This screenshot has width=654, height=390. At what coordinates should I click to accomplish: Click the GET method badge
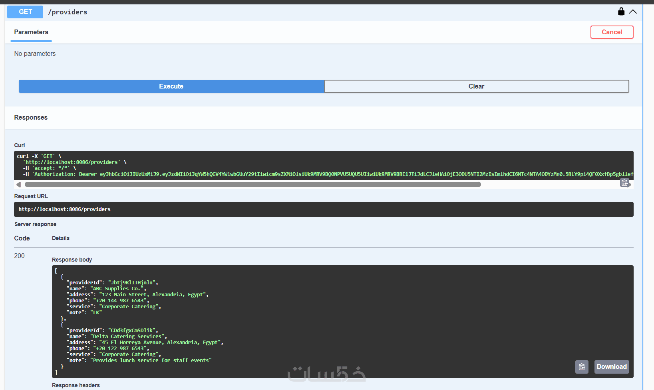coord(25,12)
